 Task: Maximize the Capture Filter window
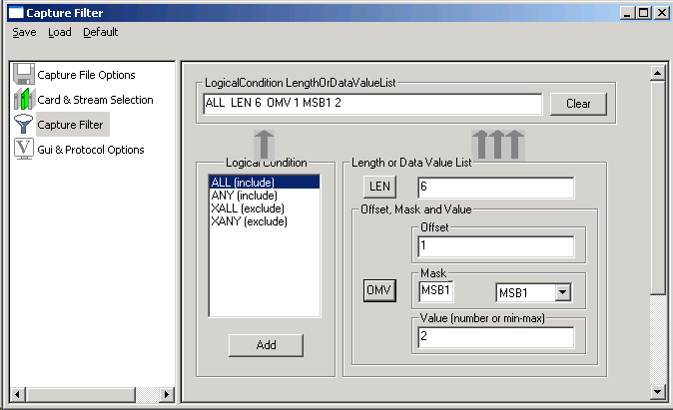pyautogui.click(x=643, y=13)
